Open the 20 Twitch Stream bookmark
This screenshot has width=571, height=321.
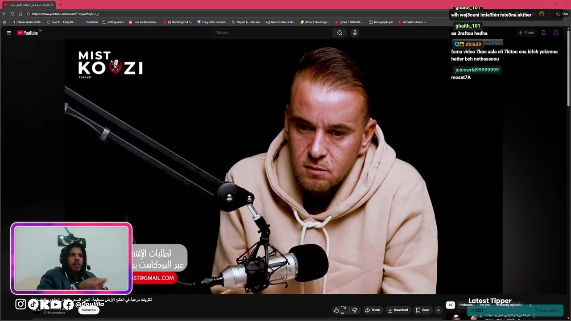pyautogui.click(x=413, y=22)
